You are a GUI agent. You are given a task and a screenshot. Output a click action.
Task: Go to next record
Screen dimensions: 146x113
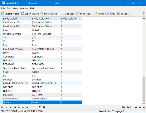tap(11, 107)
